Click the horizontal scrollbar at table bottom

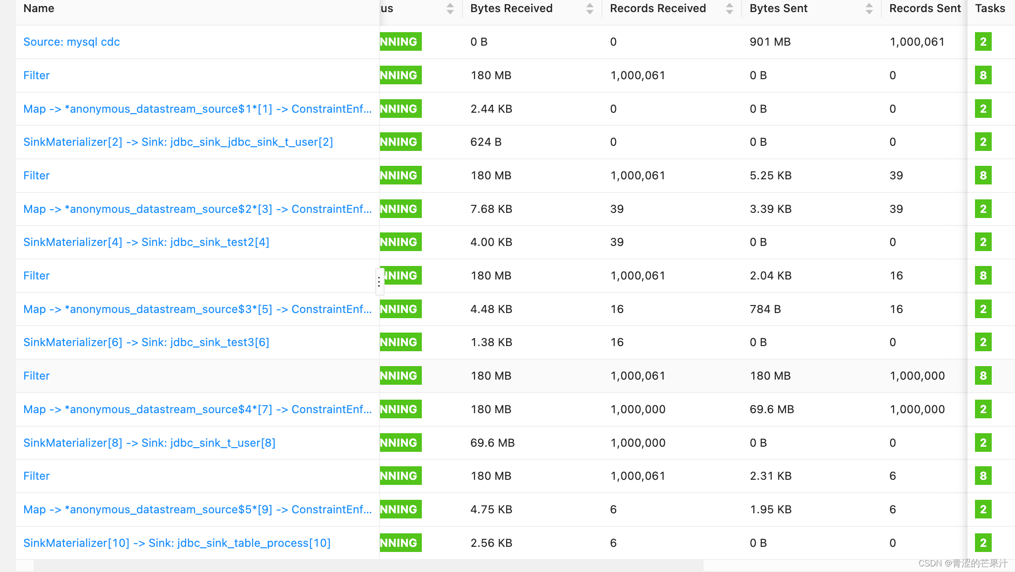pyautogui.click(x=368, y=565)
